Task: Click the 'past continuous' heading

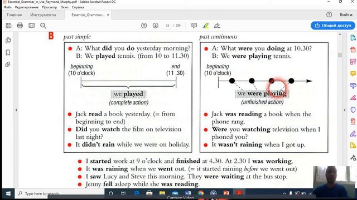Action: point(218,37)
